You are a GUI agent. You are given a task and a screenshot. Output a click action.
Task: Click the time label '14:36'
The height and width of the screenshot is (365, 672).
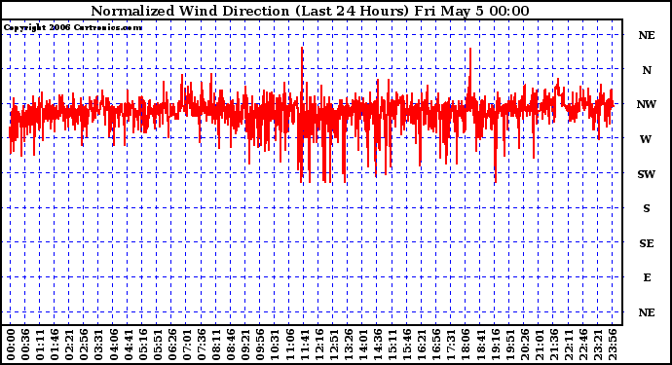point(377,345)
